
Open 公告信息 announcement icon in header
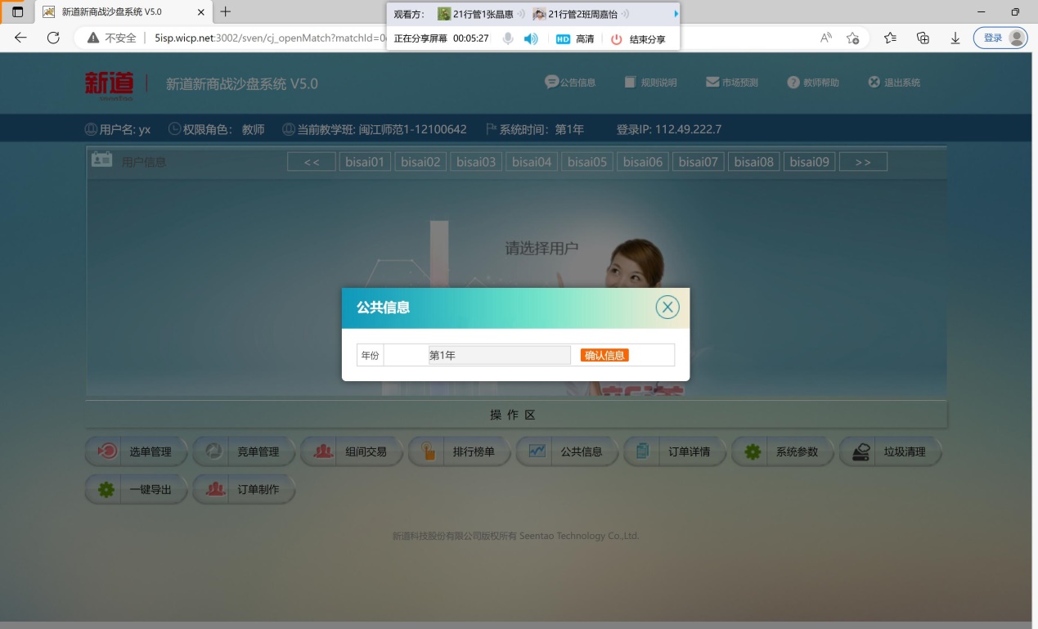click(x=570, y=83)
